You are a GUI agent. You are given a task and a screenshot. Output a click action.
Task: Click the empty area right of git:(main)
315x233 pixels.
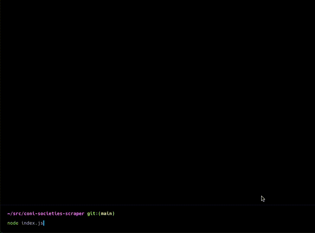tap(211, 214)
